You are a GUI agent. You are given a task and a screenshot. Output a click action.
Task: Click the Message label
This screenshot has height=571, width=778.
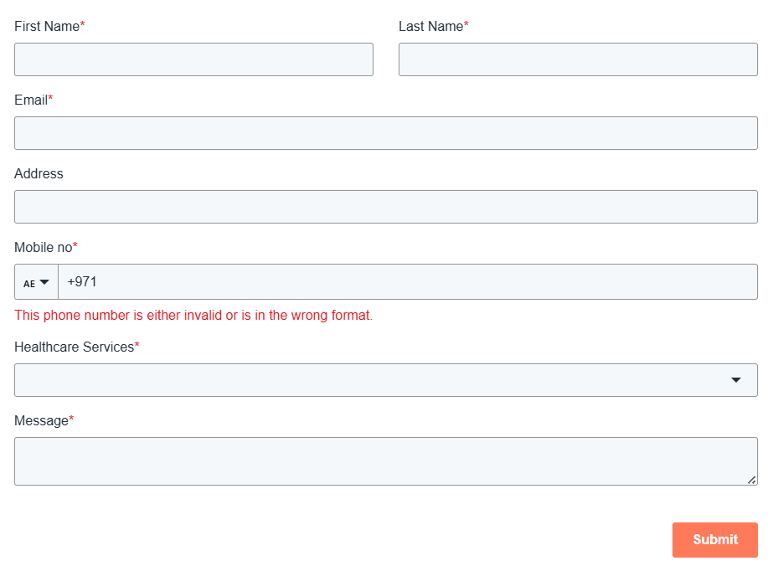point(41,421)
